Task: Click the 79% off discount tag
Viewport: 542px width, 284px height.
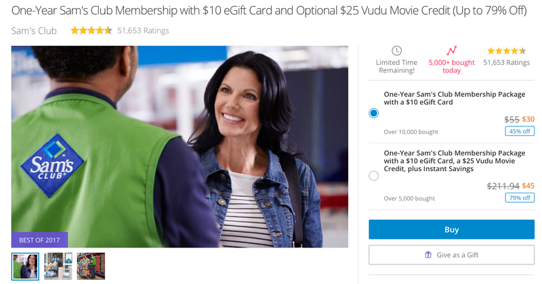Action: [520, 197]
